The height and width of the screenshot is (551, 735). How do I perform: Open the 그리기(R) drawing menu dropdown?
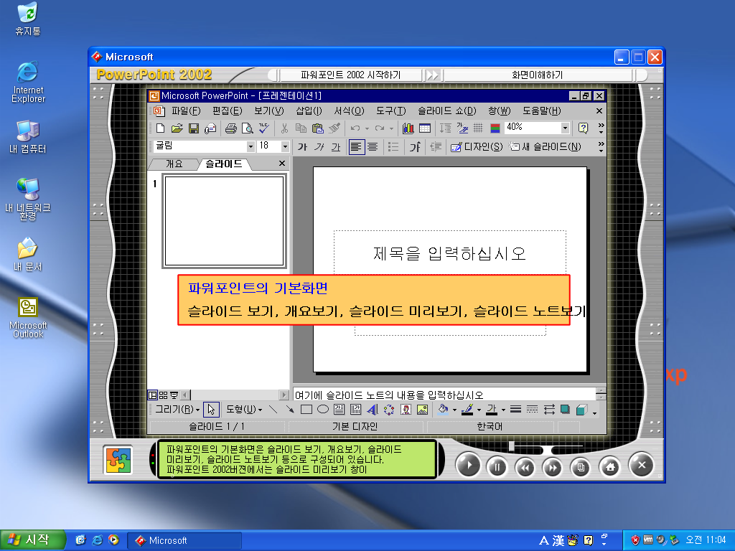coord(178,410)
